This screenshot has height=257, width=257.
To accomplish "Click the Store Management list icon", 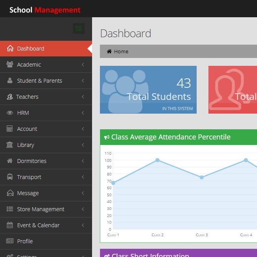I will tap(10, 209).
